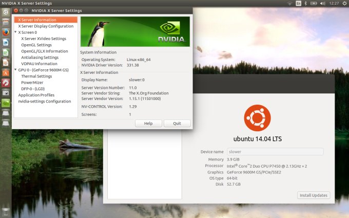This screenshot has width=349, height=218.
Task: Click Install Updates in Details window
Action: click(x=314, y=195)
